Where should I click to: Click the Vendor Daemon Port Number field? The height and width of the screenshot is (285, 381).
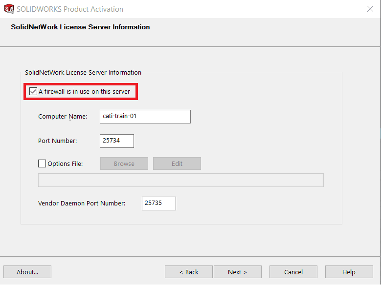click(x=159, y=204)
